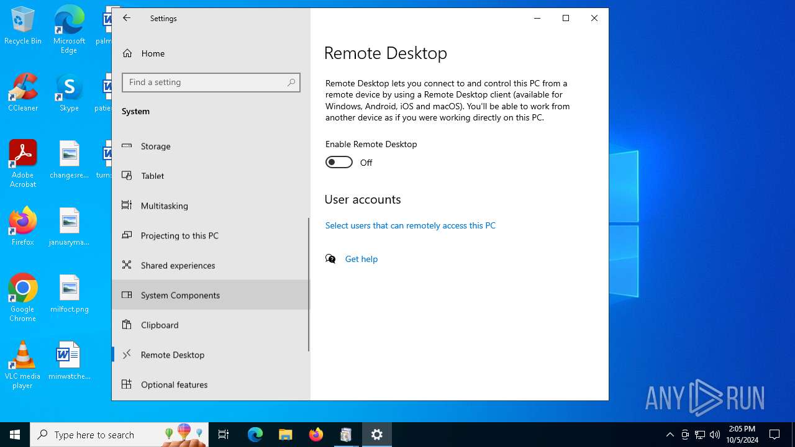Click the search magnifier in Find a setting
Image resolution: width=795 pixels, height=447 pixels.
pyautogui.click(x=291, y=83)
